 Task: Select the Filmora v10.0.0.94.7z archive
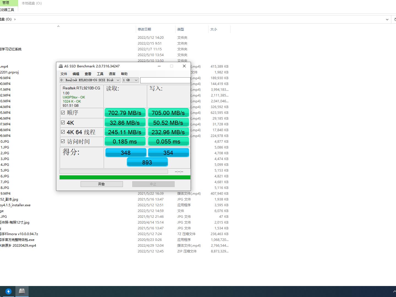[19, 234]
